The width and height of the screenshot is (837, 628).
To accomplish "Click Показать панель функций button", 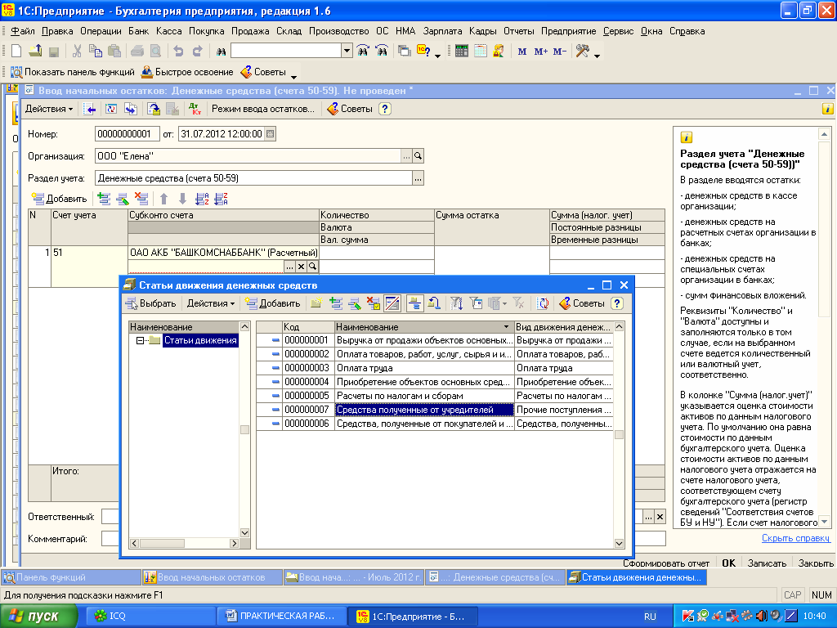I will pyautogui.click(x=73, y=72).
